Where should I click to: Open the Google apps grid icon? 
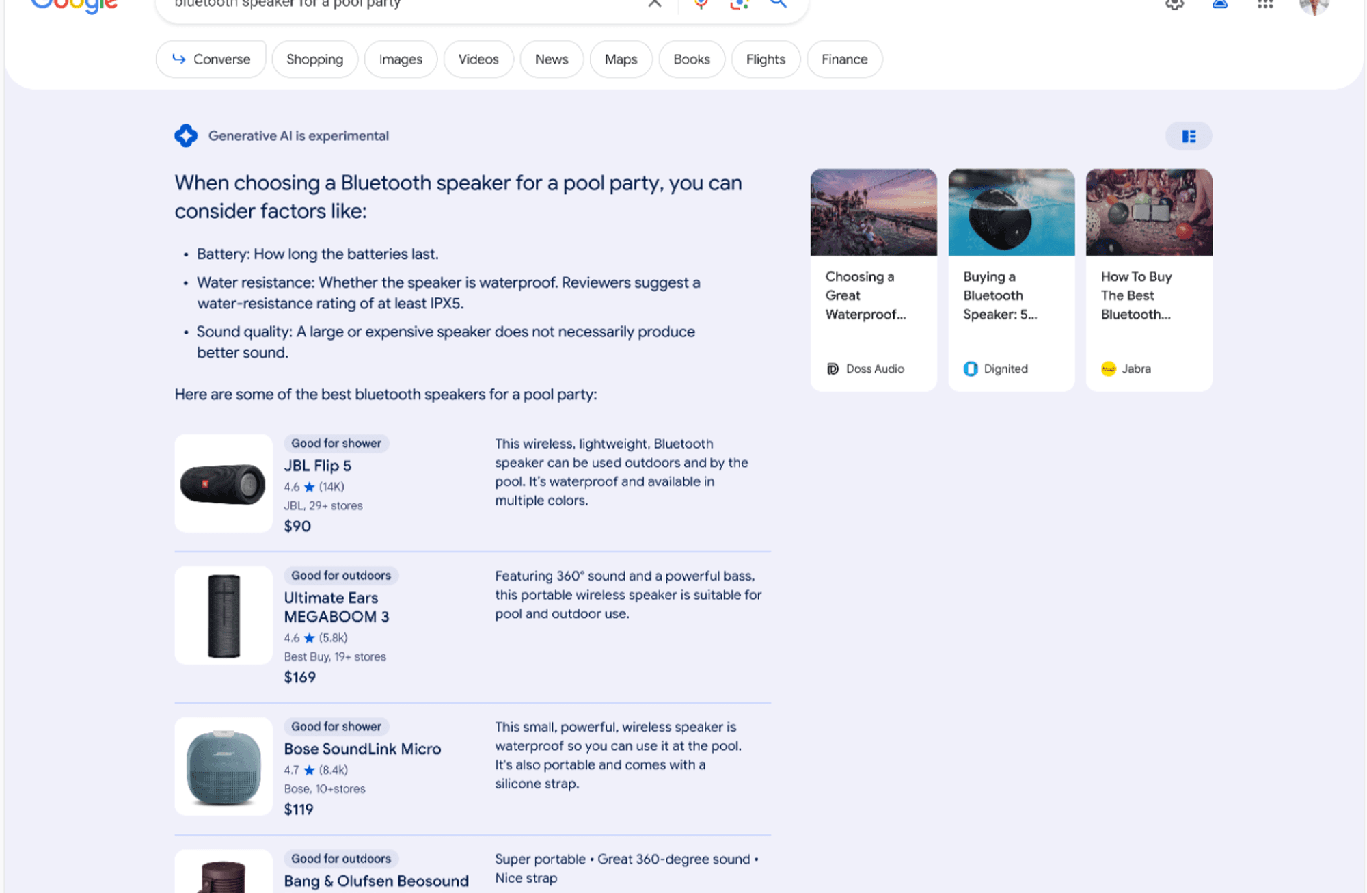[x=1264, y=3]
